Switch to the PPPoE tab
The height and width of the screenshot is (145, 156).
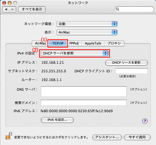(x=74, y=43)
